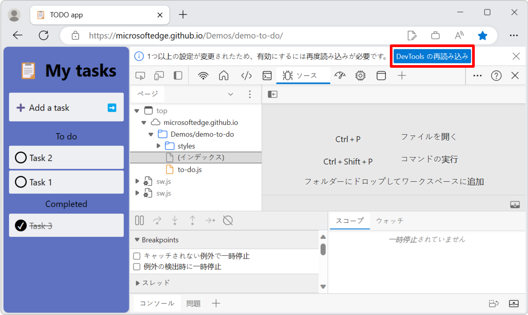Expand the styles folder
Screen dimensions: 528x315
159,146
